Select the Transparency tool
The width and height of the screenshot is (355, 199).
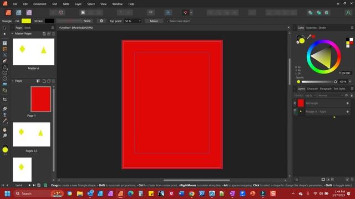click(4, 114)
